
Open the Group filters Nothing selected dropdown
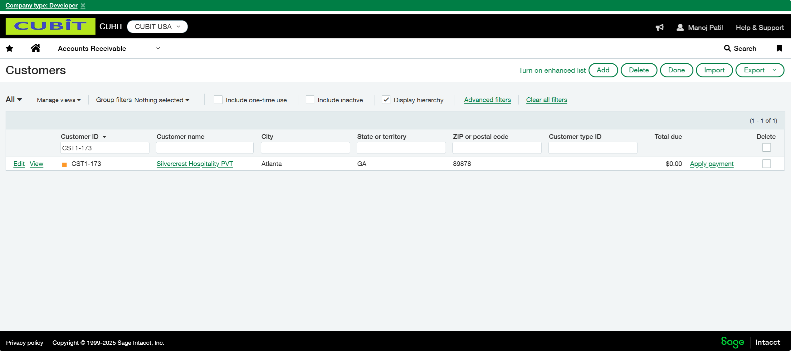pos(162,100)
